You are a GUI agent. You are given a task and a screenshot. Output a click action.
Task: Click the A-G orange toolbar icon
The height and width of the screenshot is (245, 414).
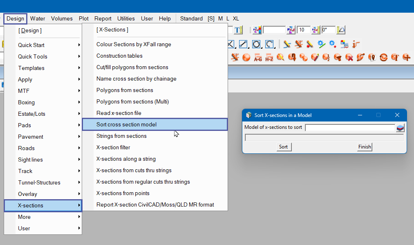pyautogui.click(x=258, y=57)
